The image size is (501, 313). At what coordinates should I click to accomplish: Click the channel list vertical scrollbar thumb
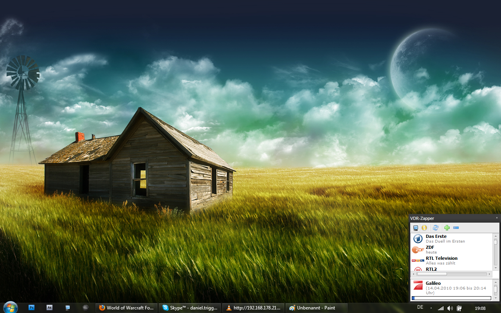click(x=496, y=242)
